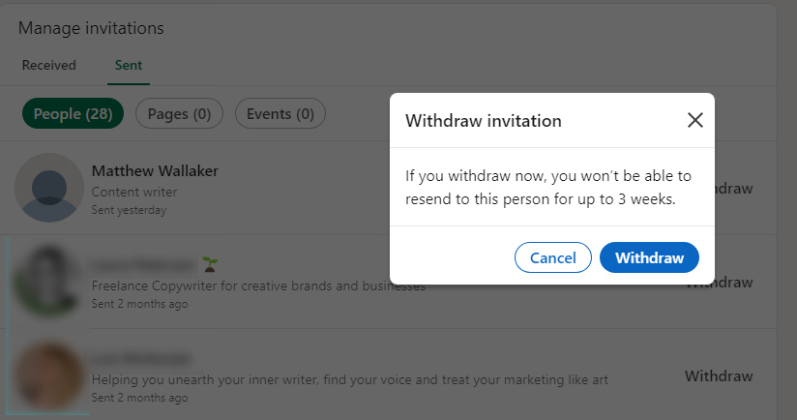Select the Events (0) filter pill
This screenshot has height=420, width=797.
coord(280,114)
